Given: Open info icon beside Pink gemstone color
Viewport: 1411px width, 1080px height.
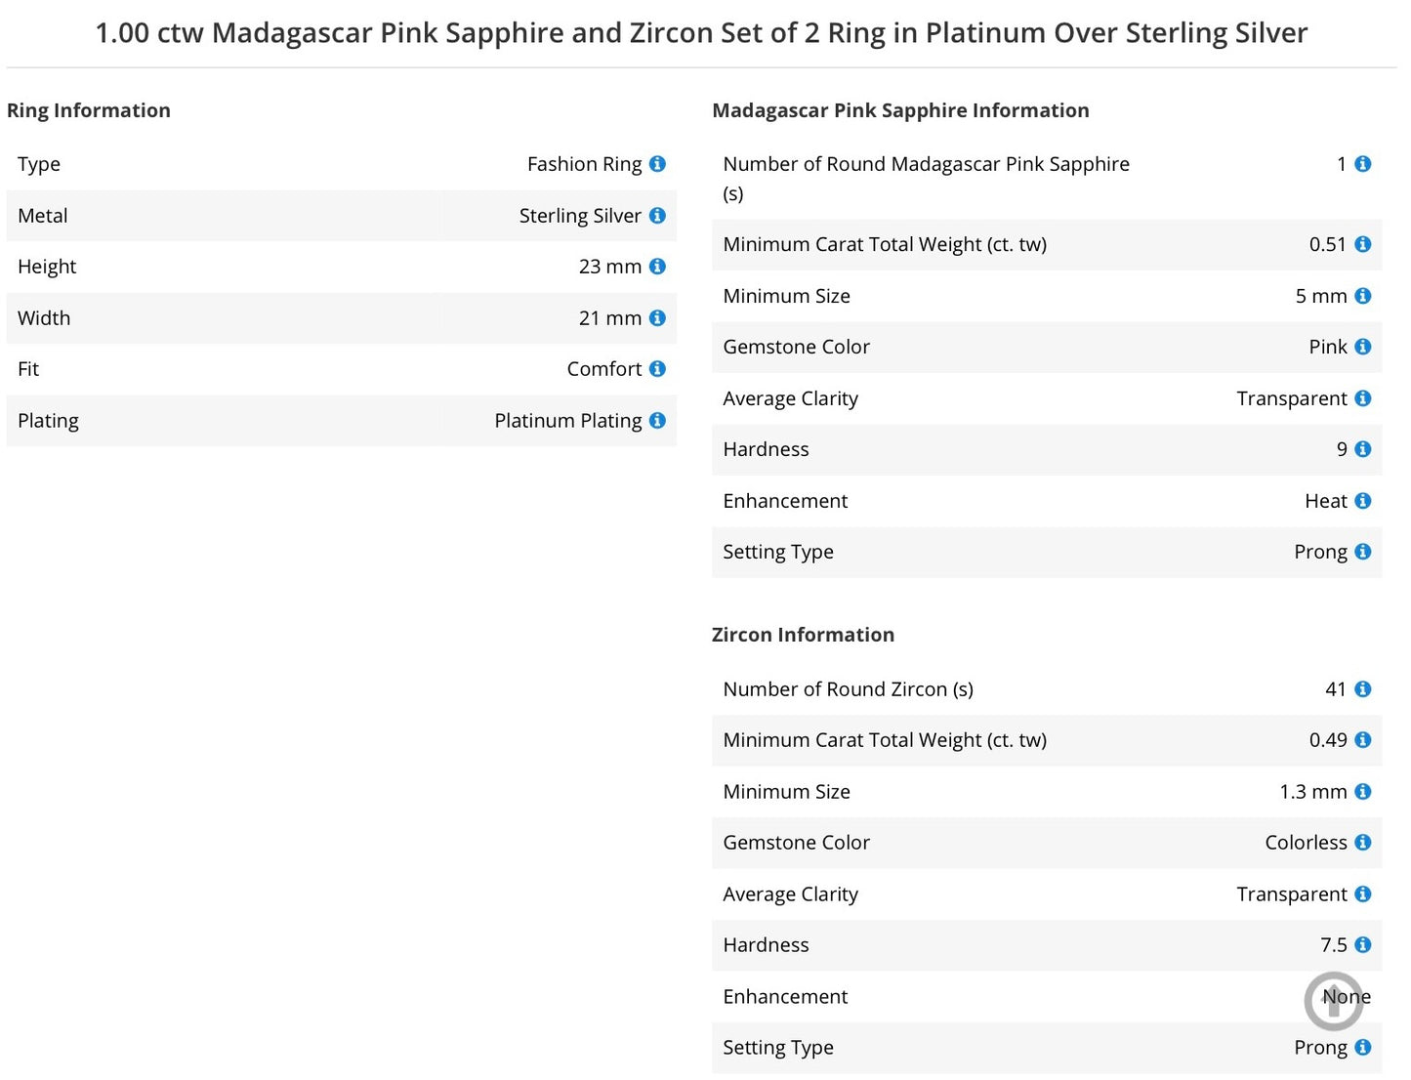Looking at the screenshot, I should (x=1363, y=347).
